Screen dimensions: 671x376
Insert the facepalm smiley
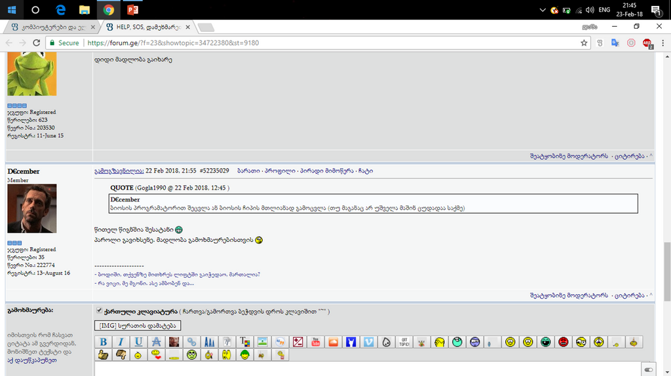[440, 342]
